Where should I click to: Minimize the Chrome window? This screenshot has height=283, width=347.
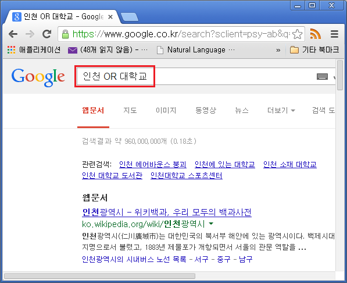pos(298,6)
